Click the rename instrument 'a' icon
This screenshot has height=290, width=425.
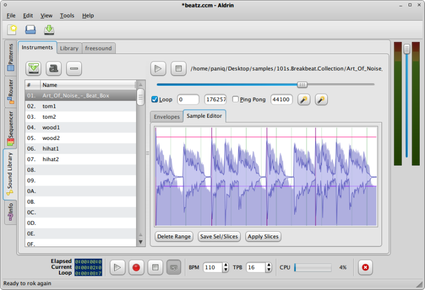tap(54, 68)
